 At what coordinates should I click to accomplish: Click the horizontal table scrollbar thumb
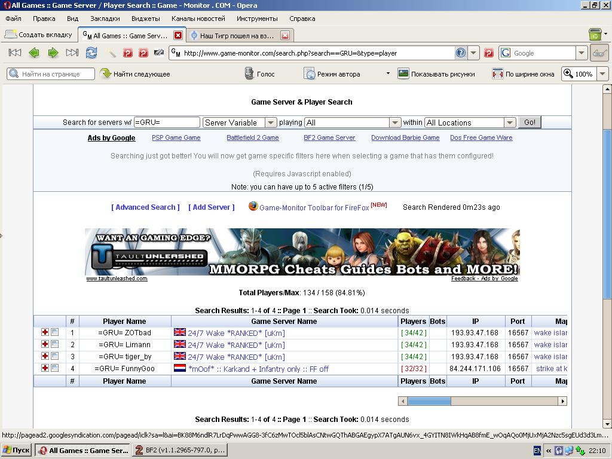tap(429, 401)
